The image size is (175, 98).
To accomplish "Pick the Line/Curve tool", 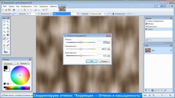I will click(x=8, y=49).
